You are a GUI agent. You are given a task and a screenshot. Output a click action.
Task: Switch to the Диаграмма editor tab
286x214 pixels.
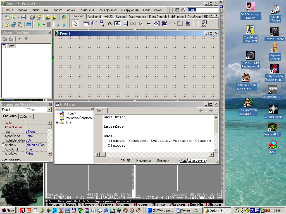pos(197,160)
